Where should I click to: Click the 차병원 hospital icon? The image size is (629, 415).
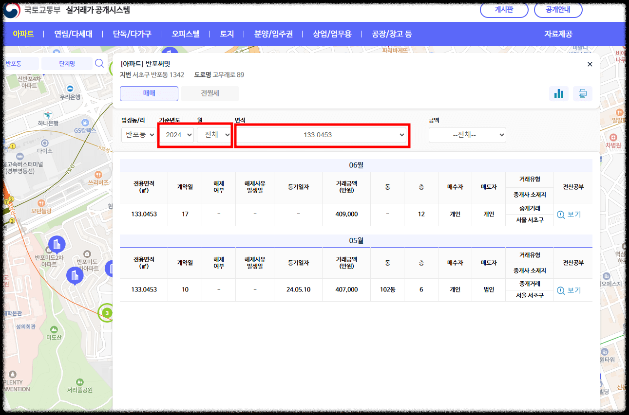613,137
